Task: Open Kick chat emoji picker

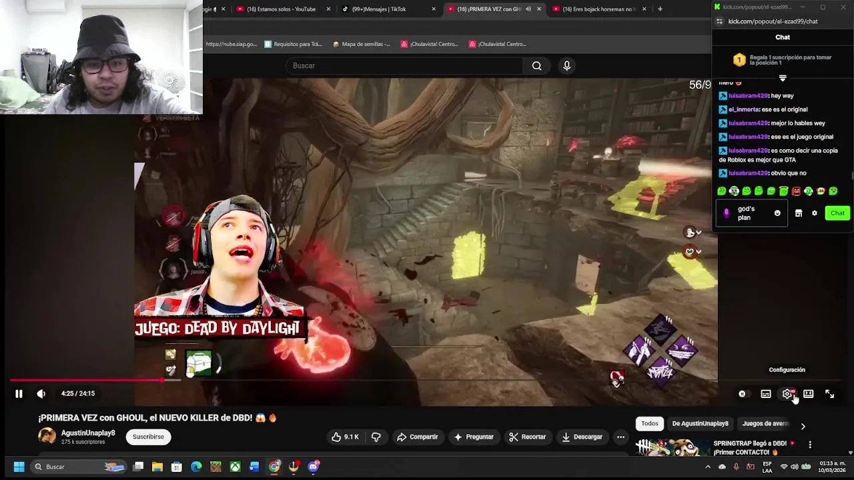Action: click(777, 213)
